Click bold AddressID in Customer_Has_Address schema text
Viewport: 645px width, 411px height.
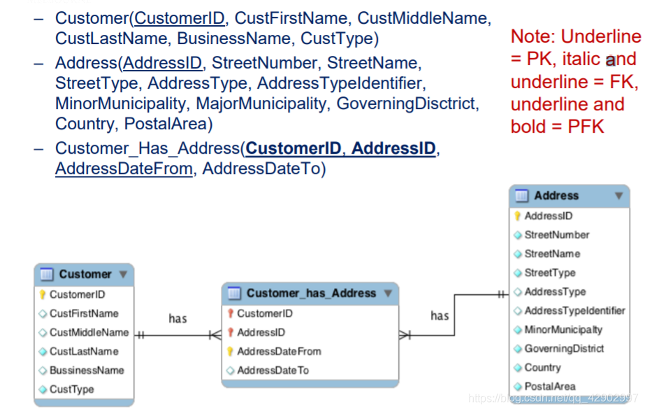click(x=393, y=148)
